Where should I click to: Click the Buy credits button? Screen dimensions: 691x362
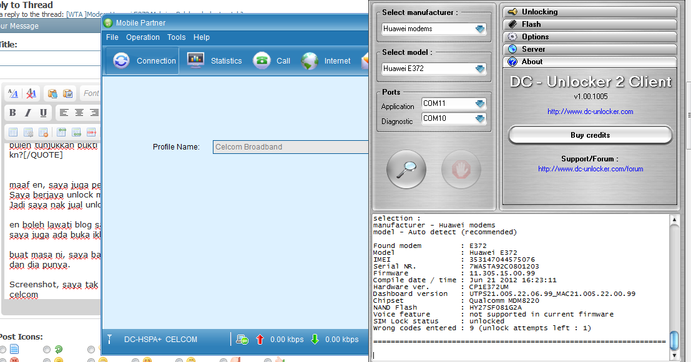590,135
